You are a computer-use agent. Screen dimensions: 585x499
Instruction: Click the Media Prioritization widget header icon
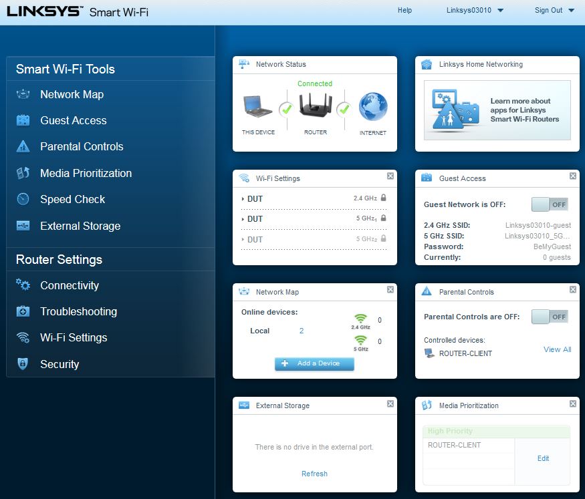[x=427, y=405]
